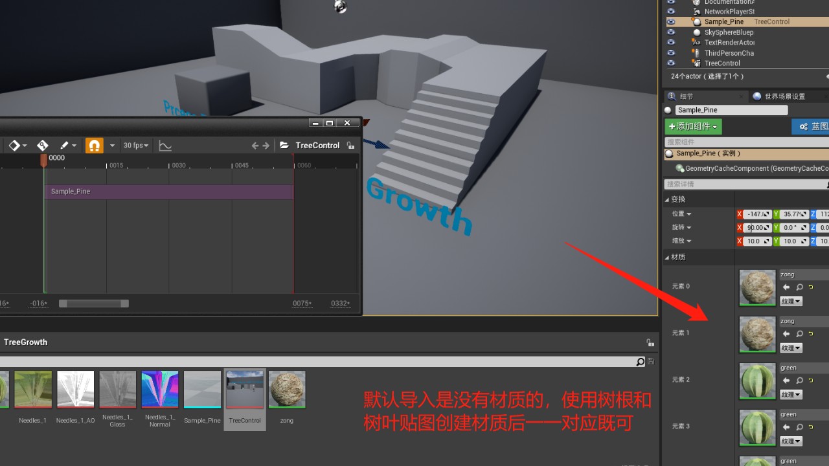The height and width of the screenshot is (466, 829).
Task: Reset element 2 material to default
Action: (810, 380)
